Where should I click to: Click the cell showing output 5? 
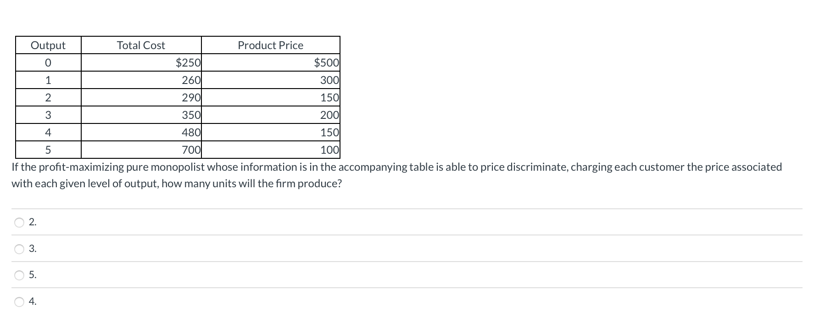click(48, 150)
